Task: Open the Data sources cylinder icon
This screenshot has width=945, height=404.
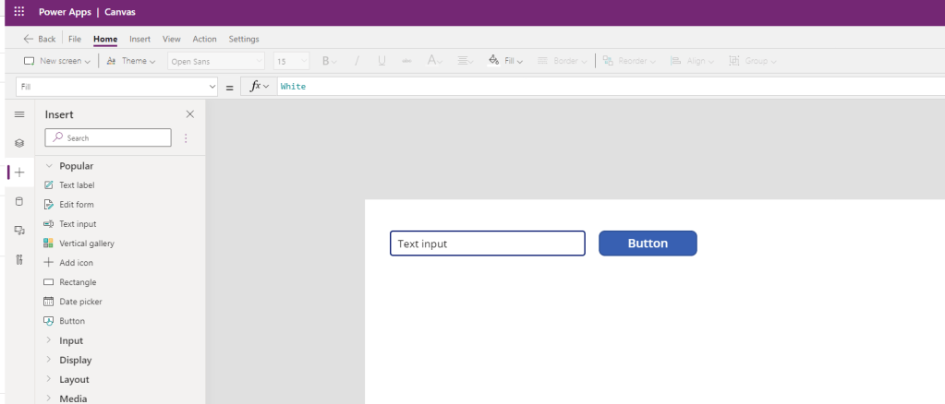Action: [18, 201]
